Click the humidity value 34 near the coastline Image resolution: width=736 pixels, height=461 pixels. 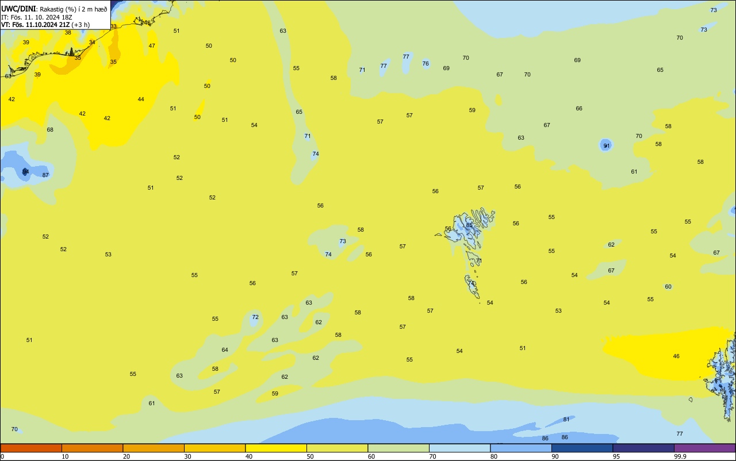(x=92, y=42)
